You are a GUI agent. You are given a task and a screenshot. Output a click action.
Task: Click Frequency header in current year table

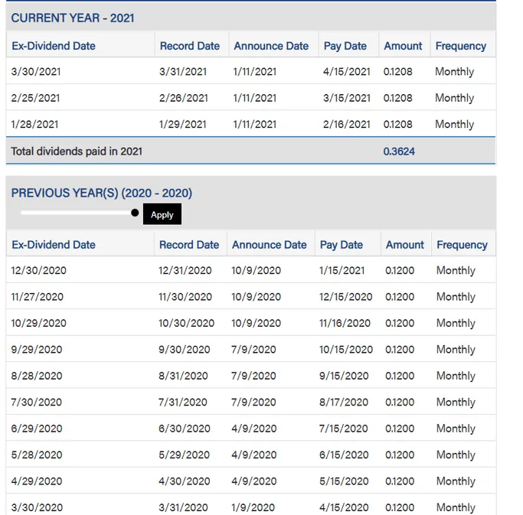(461, 46)
